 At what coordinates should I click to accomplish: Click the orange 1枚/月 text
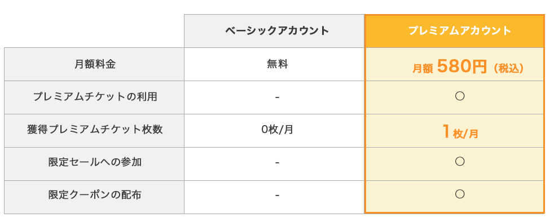click(x=460, y=132)
